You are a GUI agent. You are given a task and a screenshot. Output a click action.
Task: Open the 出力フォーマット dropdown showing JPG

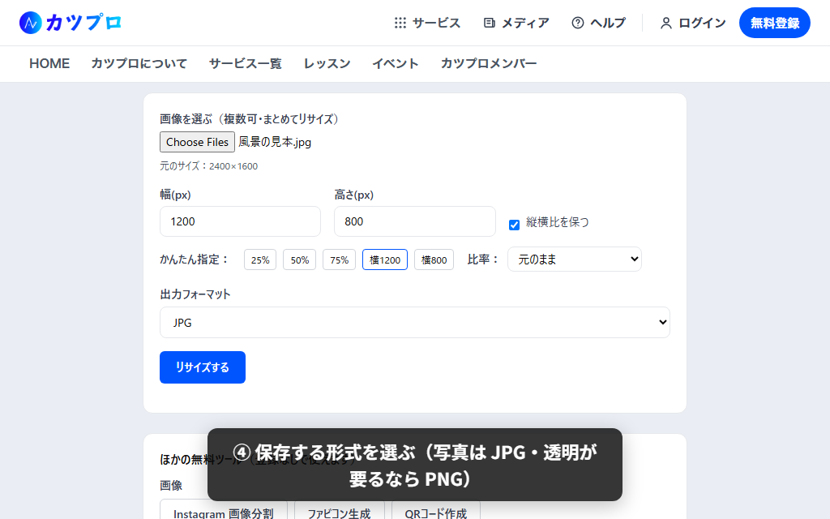tap(415, 322)
